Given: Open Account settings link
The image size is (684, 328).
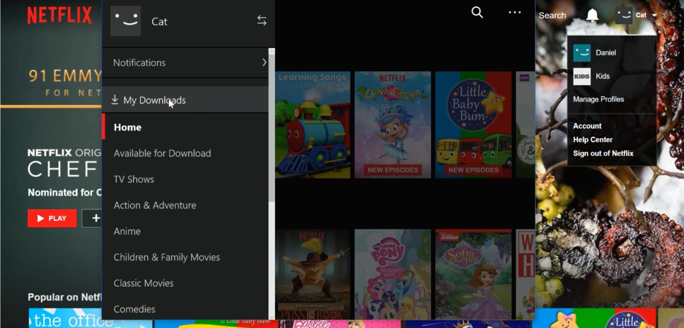Looking at the screenshot, I should point(587,126).
